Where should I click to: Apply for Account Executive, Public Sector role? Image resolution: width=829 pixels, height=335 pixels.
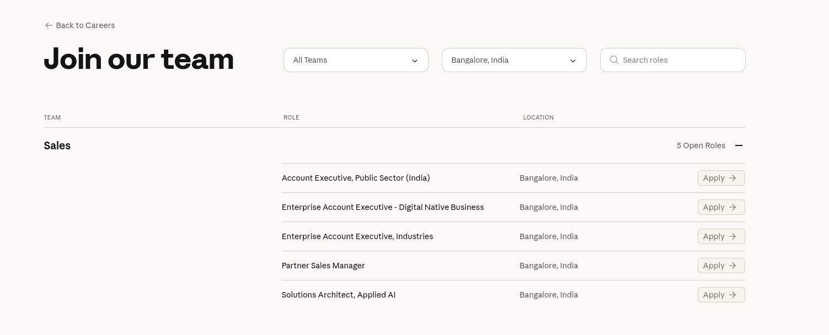[x=721, y=178]
